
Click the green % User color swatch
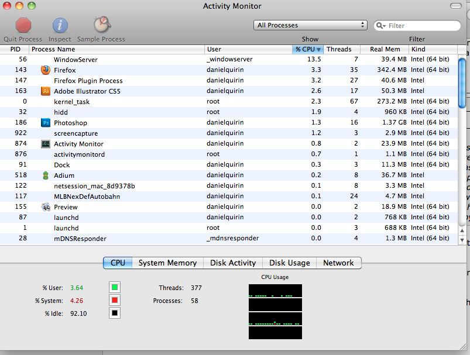click(115, 287)
